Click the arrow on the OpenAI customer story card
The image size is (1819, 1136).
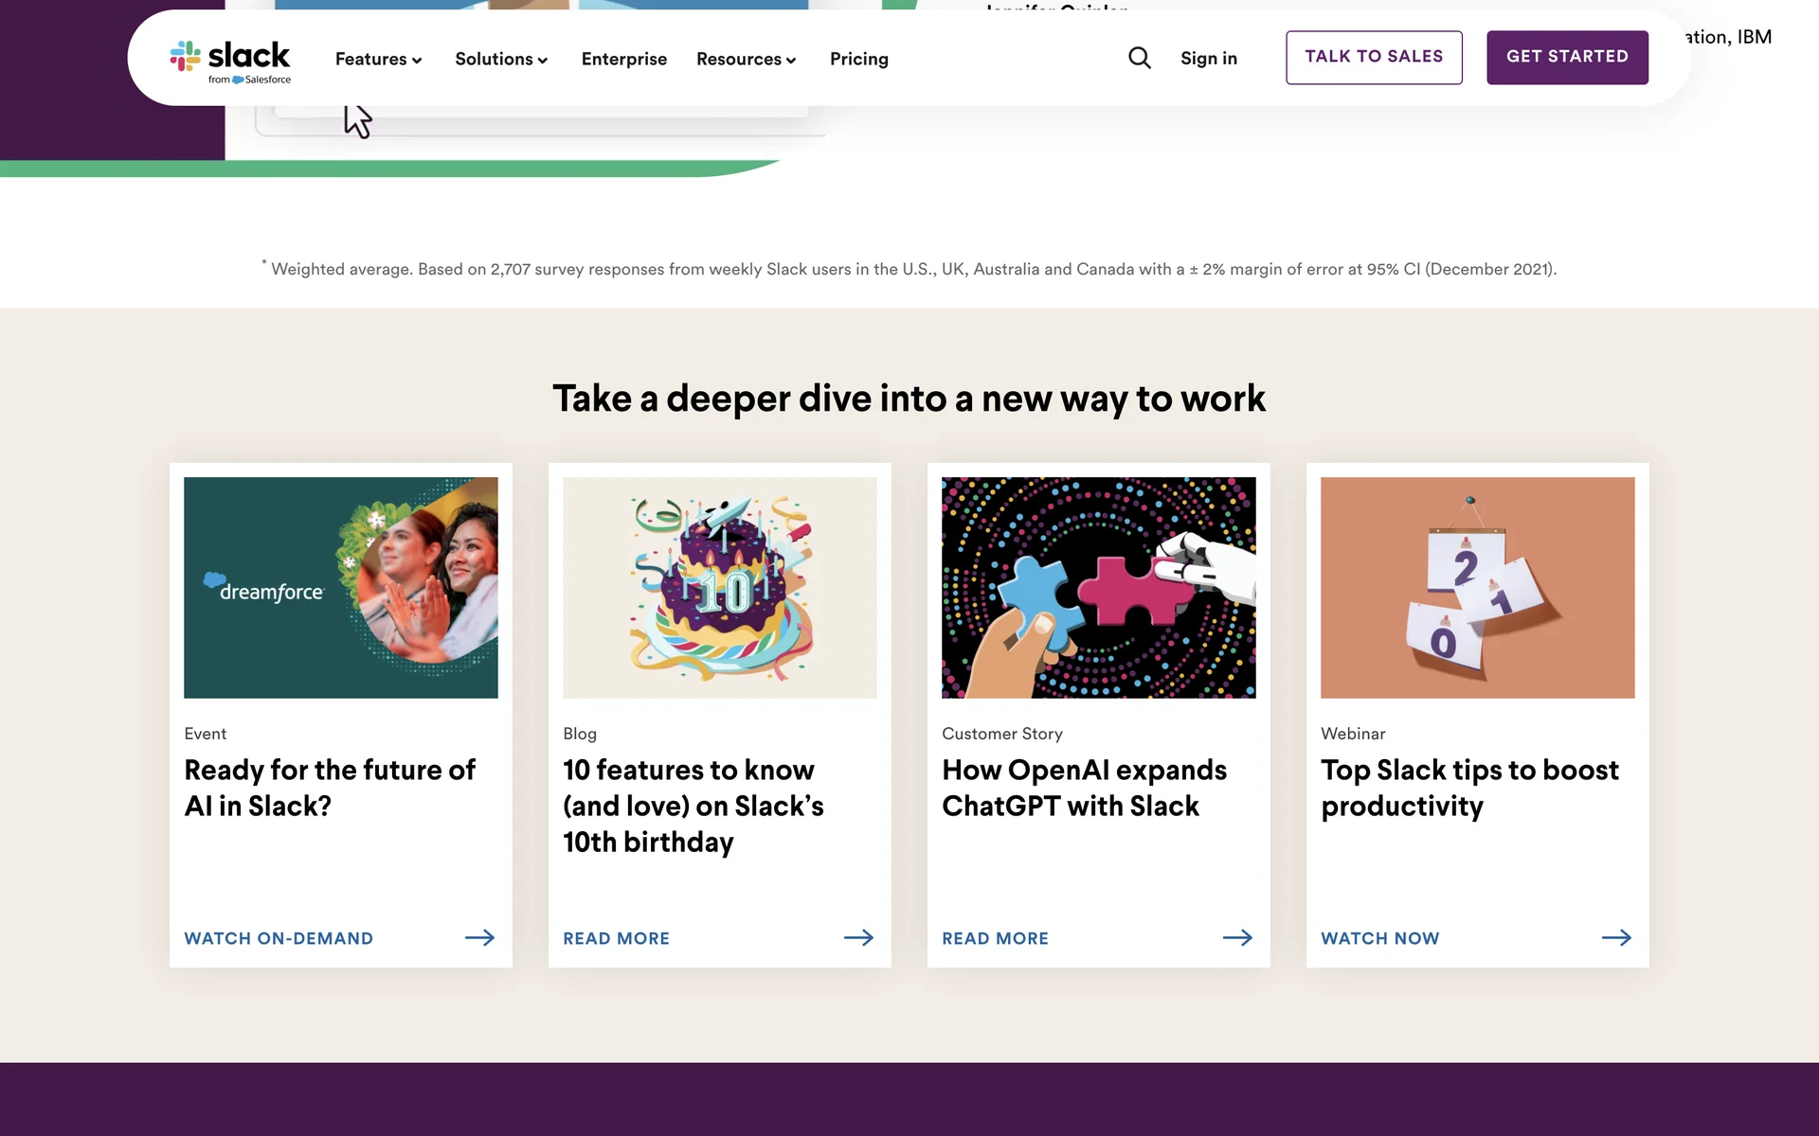click(1237, 937)
